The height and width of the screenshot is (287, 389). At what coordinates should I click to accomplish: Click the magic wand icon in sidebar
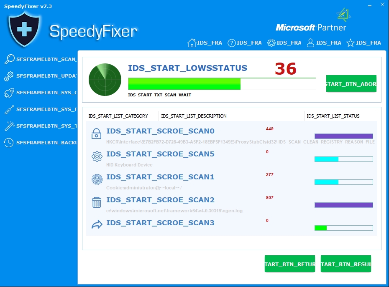point(10,126)
